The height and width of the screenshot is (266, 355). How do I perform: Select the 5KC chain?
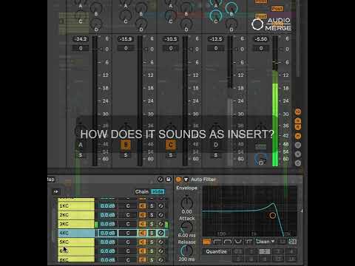click(76, 242)
